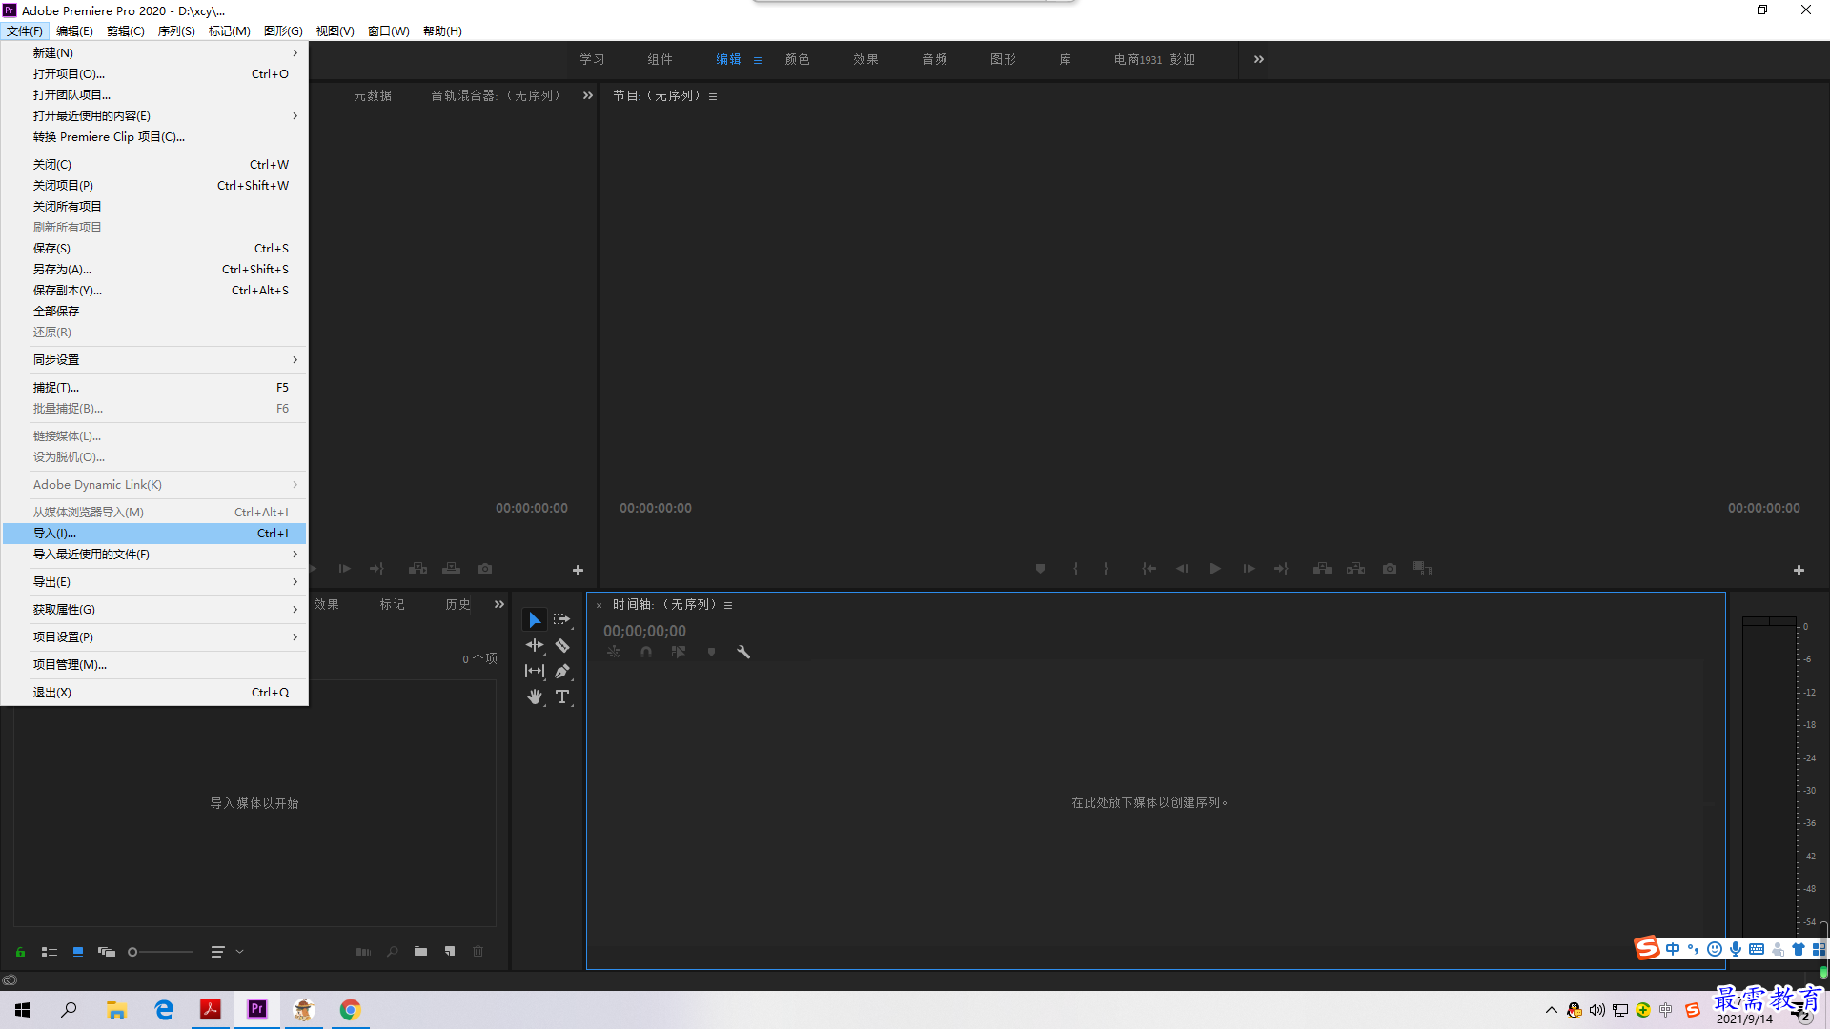
Task: Switch to 颜色 workspace tab
Action: (797, 59)
